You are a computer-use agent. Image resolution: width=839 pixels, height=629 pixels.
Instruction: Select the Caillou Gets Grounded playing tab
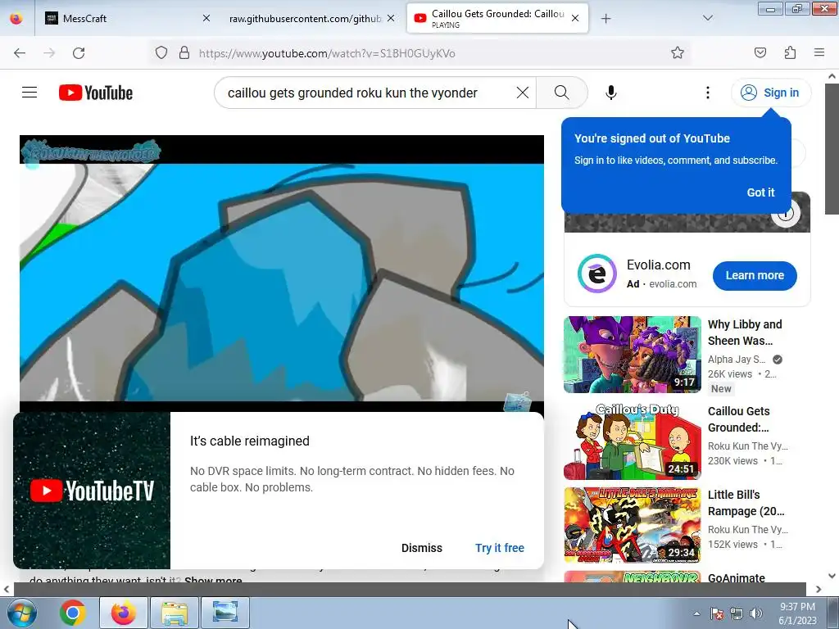coord(497,18)
